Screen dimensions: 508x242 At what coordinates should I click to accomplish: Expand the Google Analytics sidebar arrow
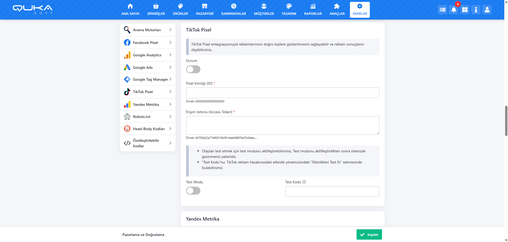170,55
